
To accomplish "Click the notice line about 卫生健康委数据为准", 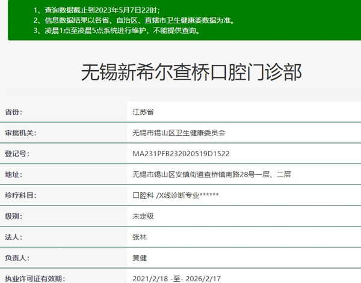I will pos(134,20).
